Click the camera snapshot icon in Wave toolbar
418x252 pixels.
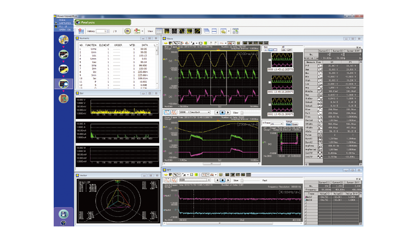coord(200,43)
